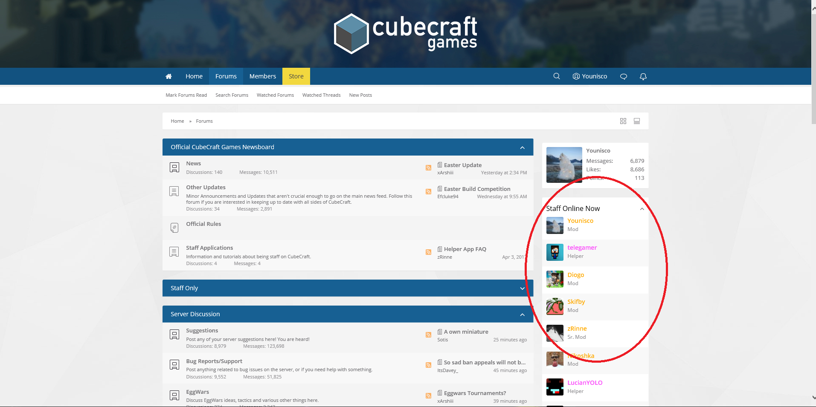Click the Official Rules link icon

tap(174, 228)
